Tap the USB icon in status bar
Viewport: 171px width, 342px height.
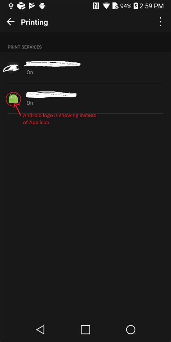(x=11, y=6)
